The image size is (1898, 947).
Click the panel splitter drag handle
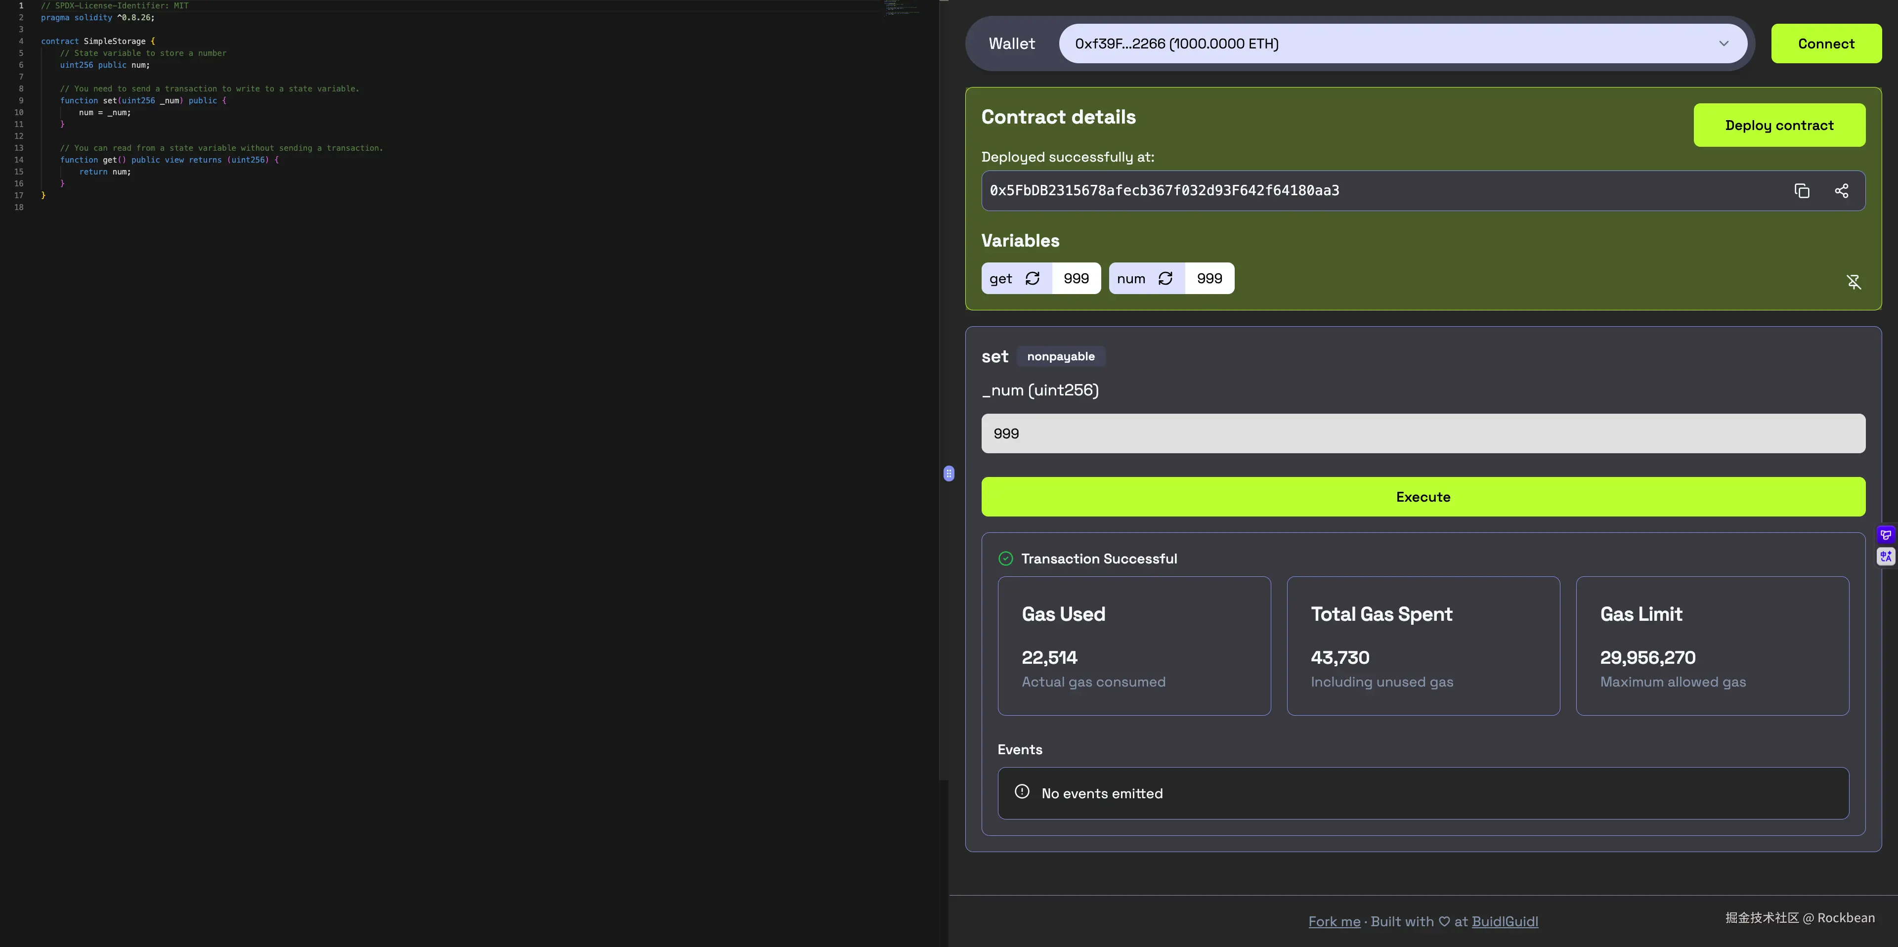(949, 473)
